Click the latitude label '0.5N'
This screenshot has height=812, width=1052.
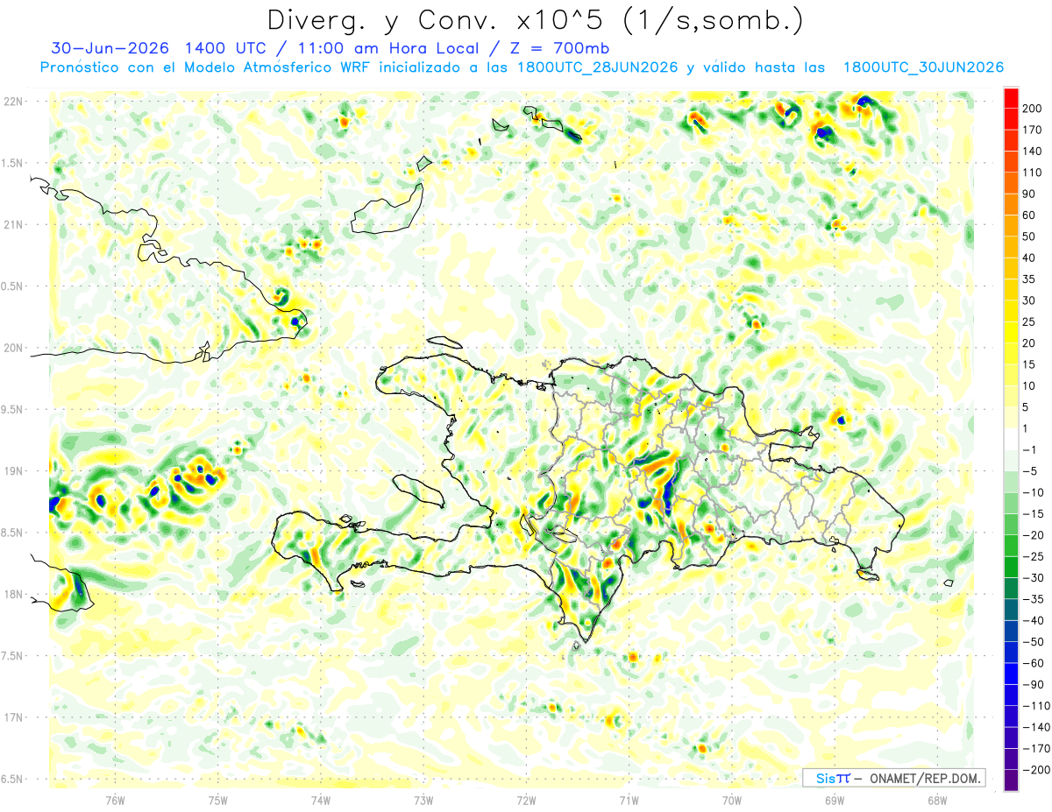(12, 286)
